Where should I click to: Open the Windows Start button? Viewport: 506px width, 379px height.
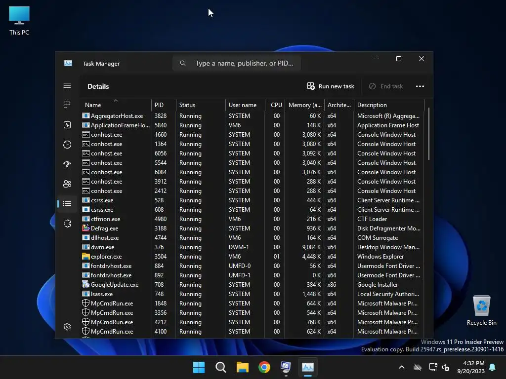point(199,367)
